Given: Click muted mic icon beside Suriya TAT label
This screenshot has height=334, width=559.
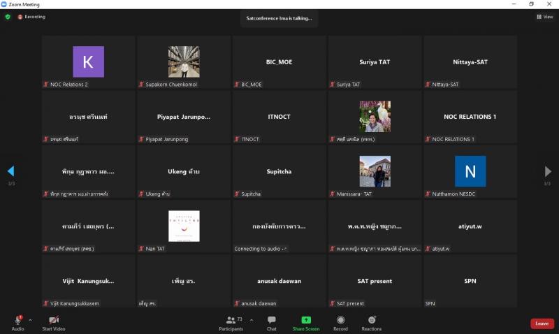Looking at the screenshot, I should 333,85.
